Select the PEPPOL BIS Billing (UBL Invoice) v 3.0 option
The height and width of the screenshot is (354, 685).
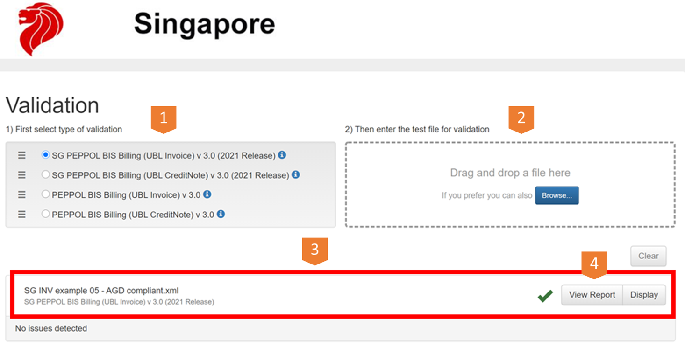(45, 195)
